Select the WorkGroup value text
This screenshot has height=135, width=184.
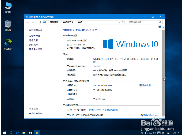99,99
